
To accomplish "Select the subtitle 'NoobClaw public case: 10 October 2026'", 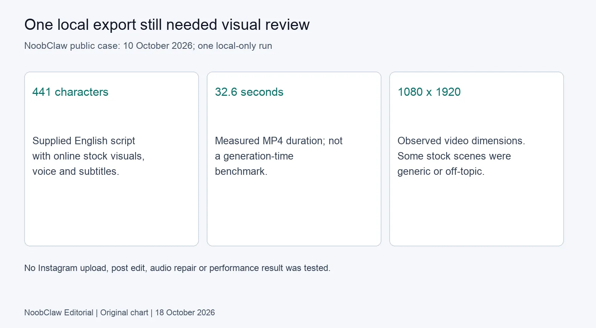I will tap(148, 46).
